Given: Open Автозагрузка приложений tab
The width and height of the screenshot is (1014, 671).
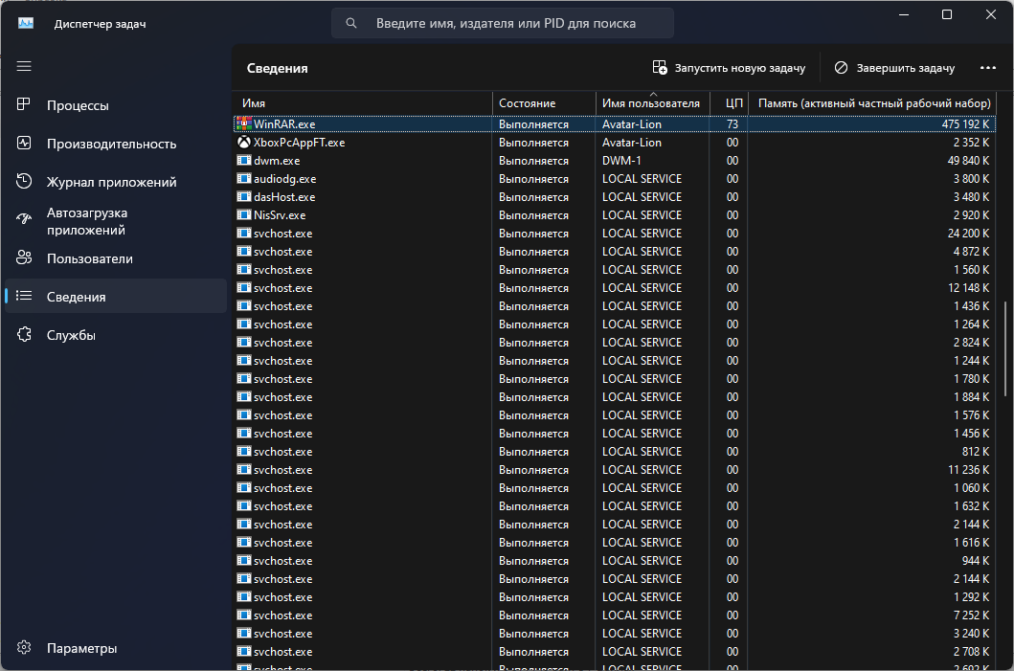Looking at the screenshot, I should 116,220.
